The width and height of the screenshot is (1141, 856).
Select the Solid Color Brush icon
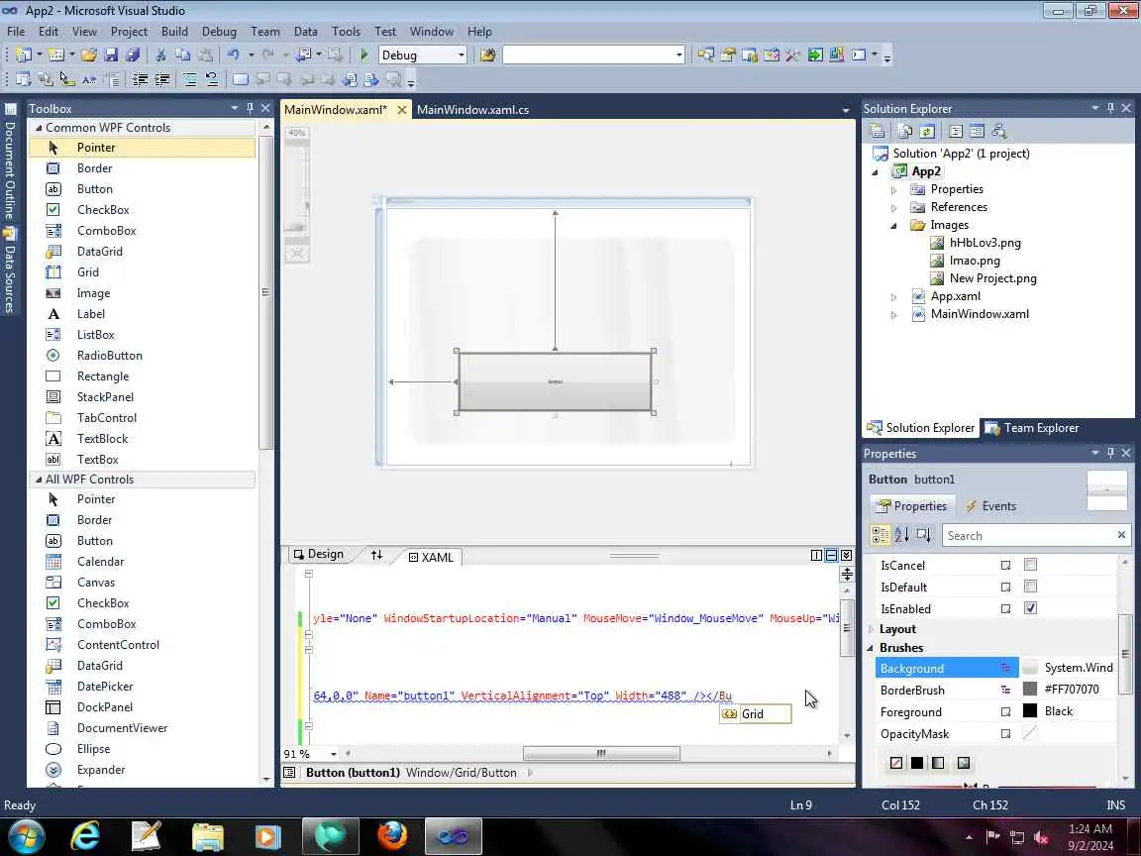(917, 762)
